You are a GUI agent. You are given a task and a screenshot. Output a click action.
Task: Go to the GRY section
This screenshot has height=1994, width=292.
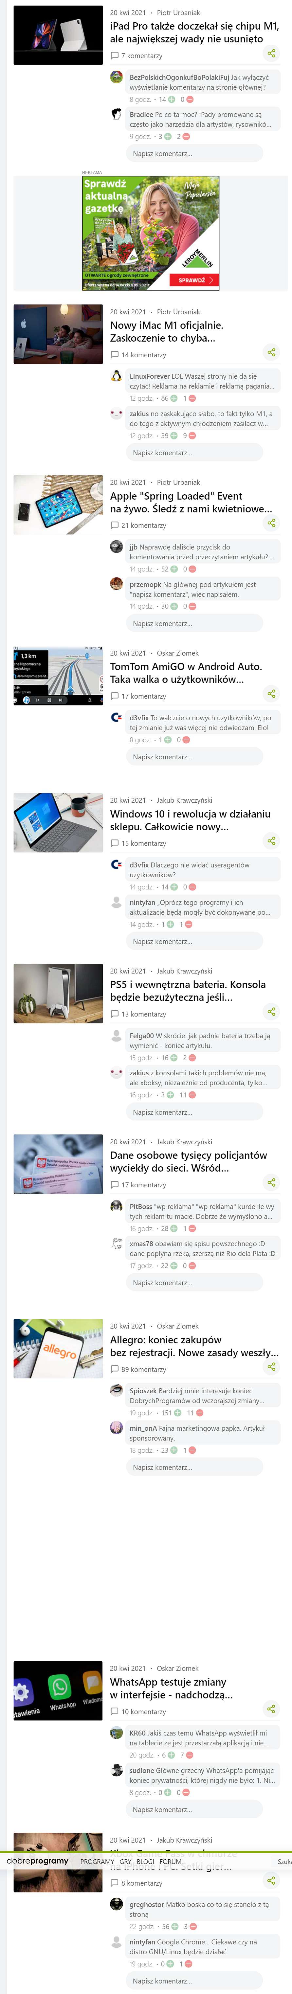(125, 1862)
